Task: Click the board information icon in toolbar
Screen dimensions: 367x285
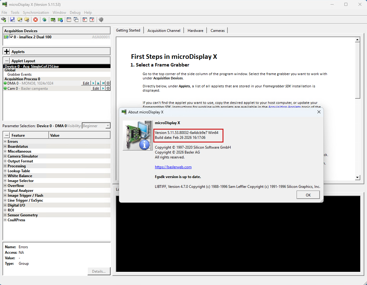Action: (x=60, y=20)
